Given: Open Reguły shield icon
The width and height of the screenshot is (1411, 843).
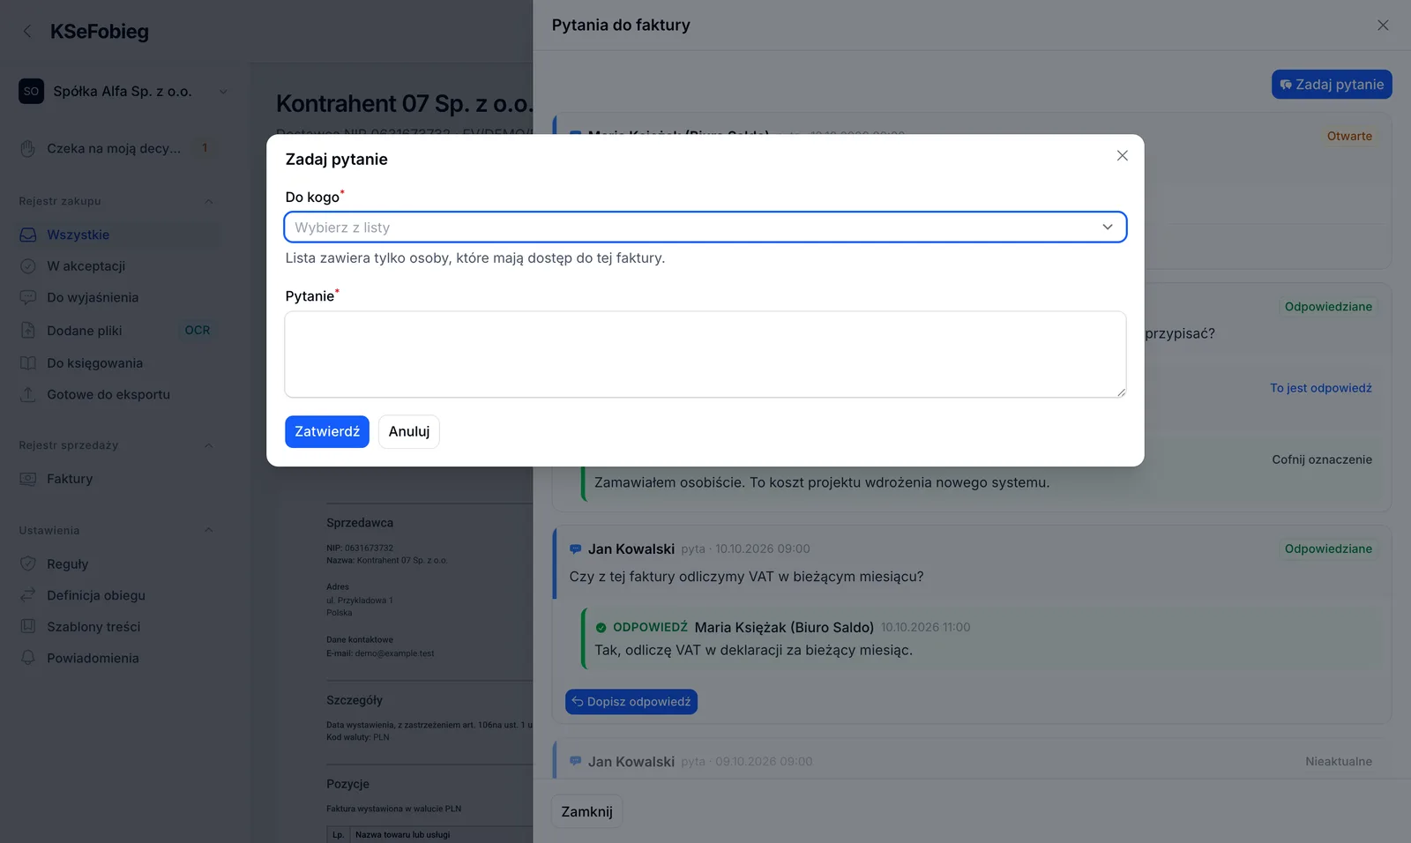Looking at the screenshot, I should tap(28, 563).
